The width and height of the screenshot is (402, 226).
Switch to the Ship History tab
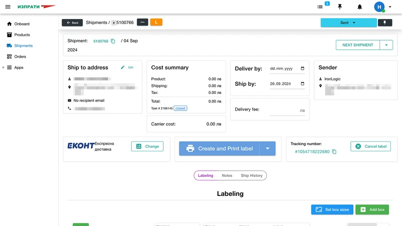coord(252,175)
